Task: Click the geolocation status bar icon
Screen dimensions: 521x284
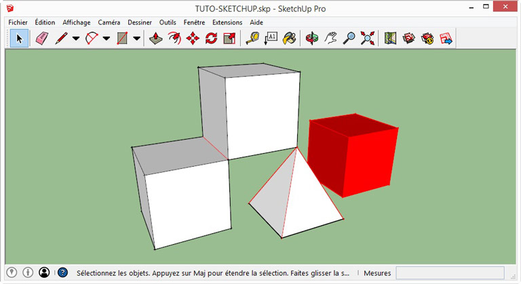Action: 12,272
